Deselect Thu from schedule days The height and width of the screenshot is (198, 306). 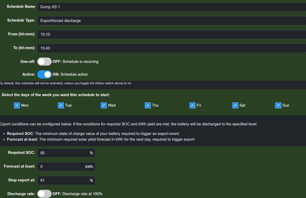(148, 105)
